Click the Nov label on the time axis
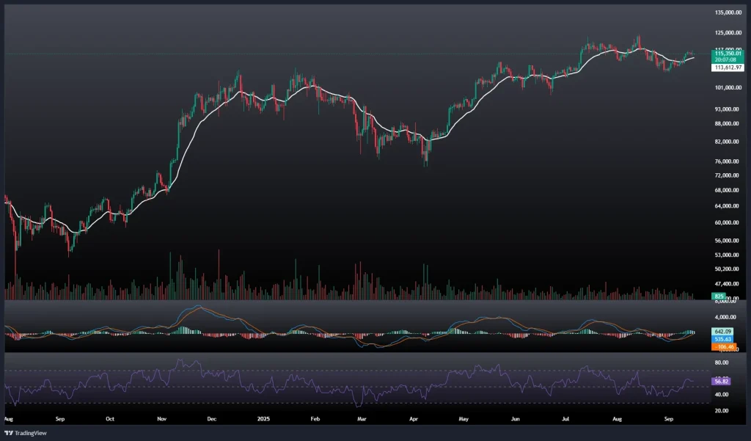This screenshot has height=441, width=751. tap(163, 420)
